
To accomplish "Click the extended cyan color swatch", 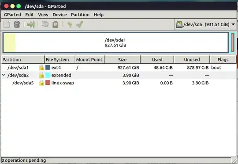I will 48,75.
